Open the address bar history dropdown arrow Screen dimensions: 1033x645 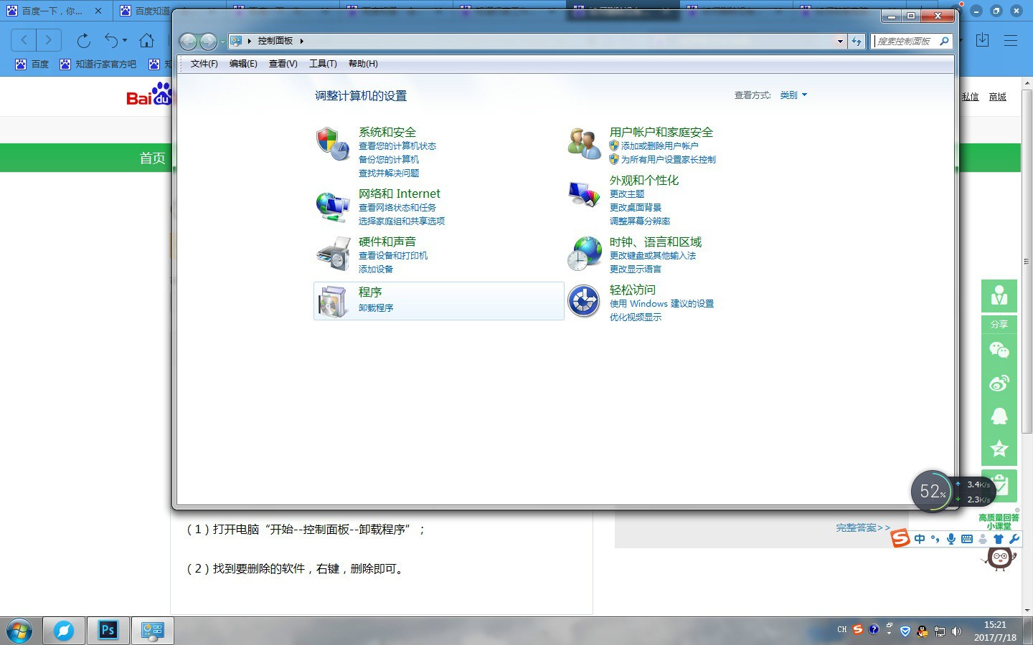[840, 41]
